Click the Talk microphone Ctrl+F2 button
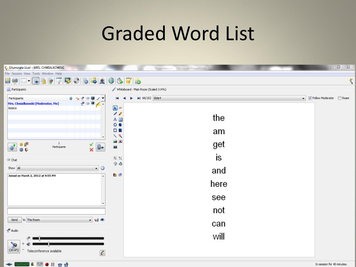 14,246
